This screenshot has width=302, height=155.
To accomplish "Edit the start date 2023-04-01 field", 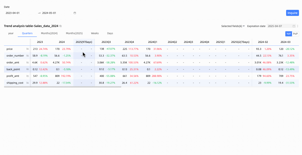I will click(x=20, y=13).
